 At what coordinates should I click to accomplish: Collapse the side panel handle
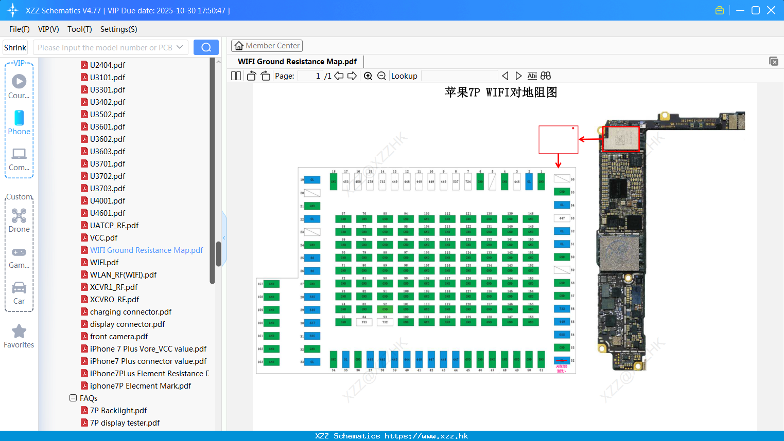pos(224,237)
